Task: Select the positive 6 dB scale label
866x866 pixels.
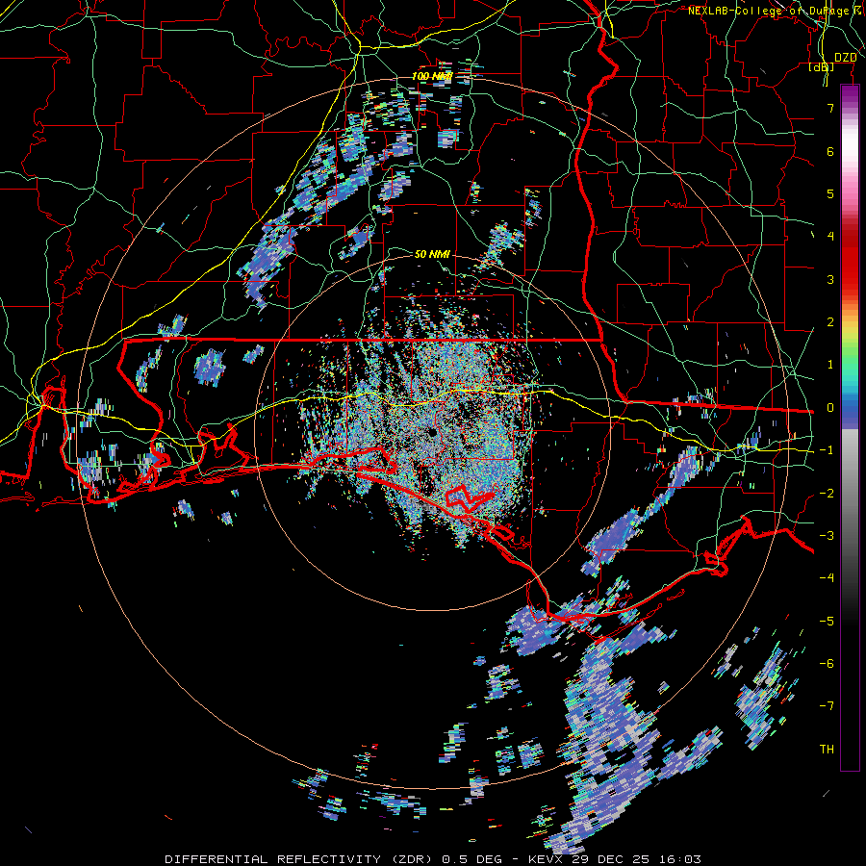Action: 830,151
